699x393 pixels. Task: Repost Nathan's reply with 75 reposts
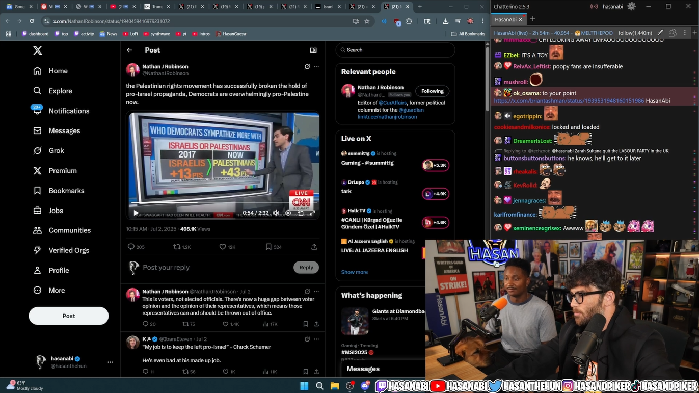pyautogui.click(x=185, y=324)
